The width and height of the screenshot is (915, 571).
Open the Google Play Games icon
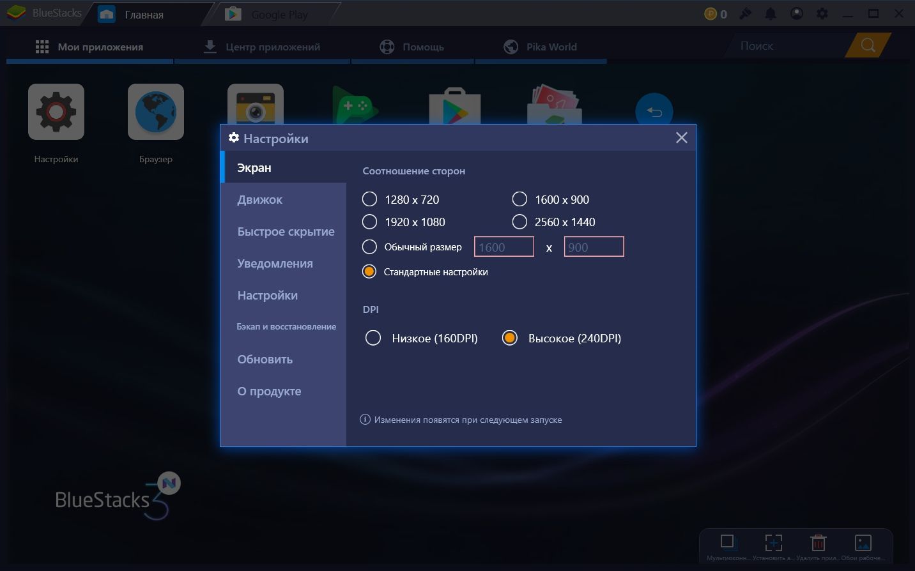click(355, 104)
